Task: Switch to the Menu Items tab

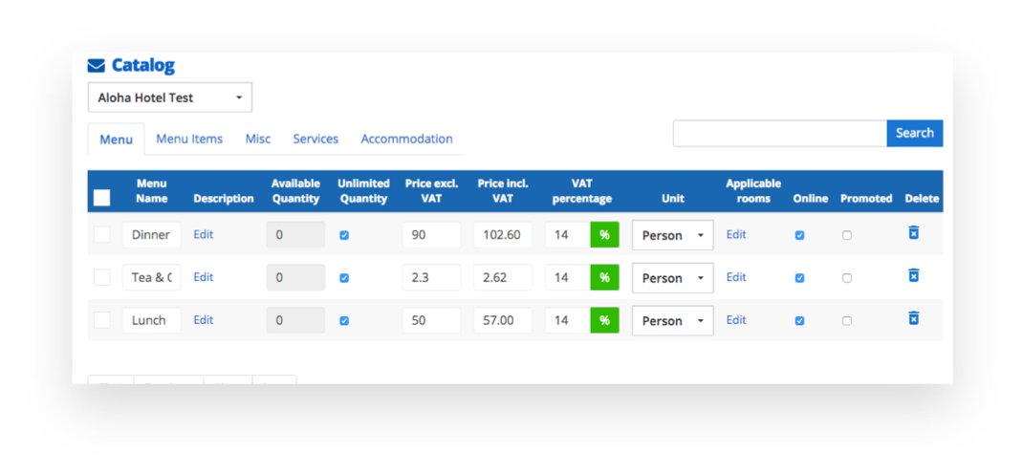Action: point(189,139)
